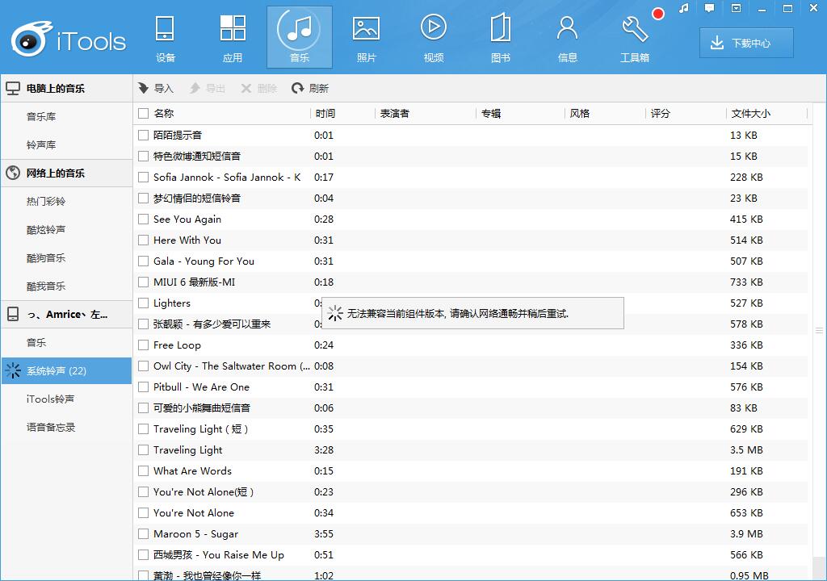Viewport: 827px width, 581px height.
Task: Sort by the 名称 column header
Action: [x=163, y=113]
